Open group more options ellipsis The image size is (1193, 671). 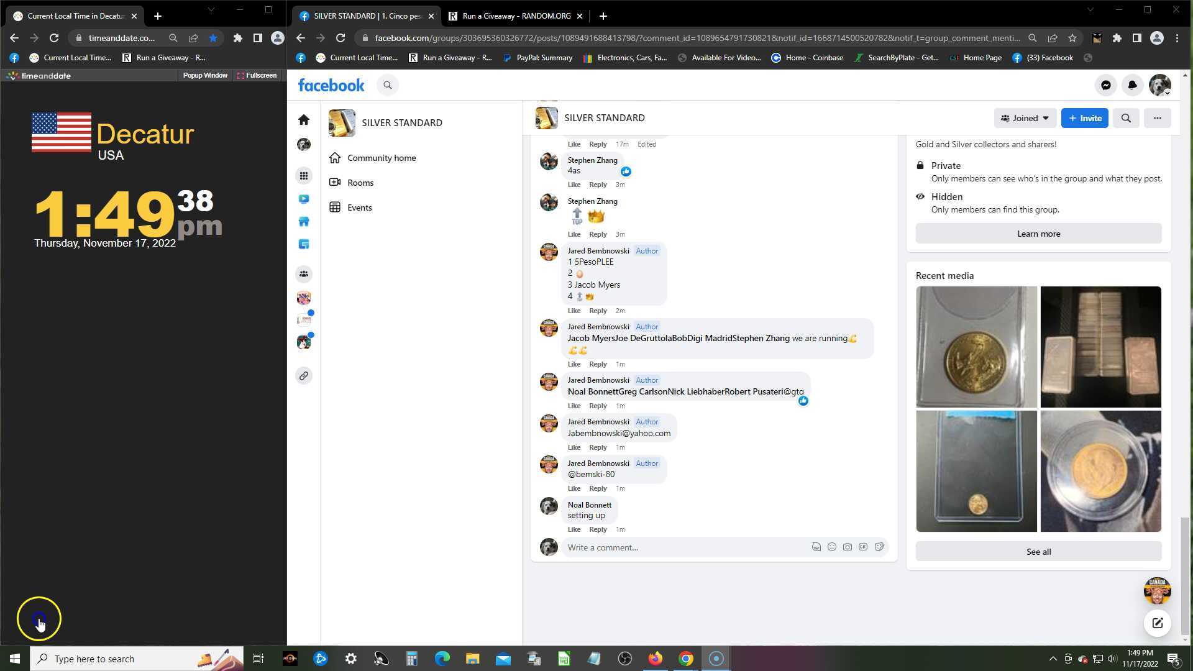1157,118
